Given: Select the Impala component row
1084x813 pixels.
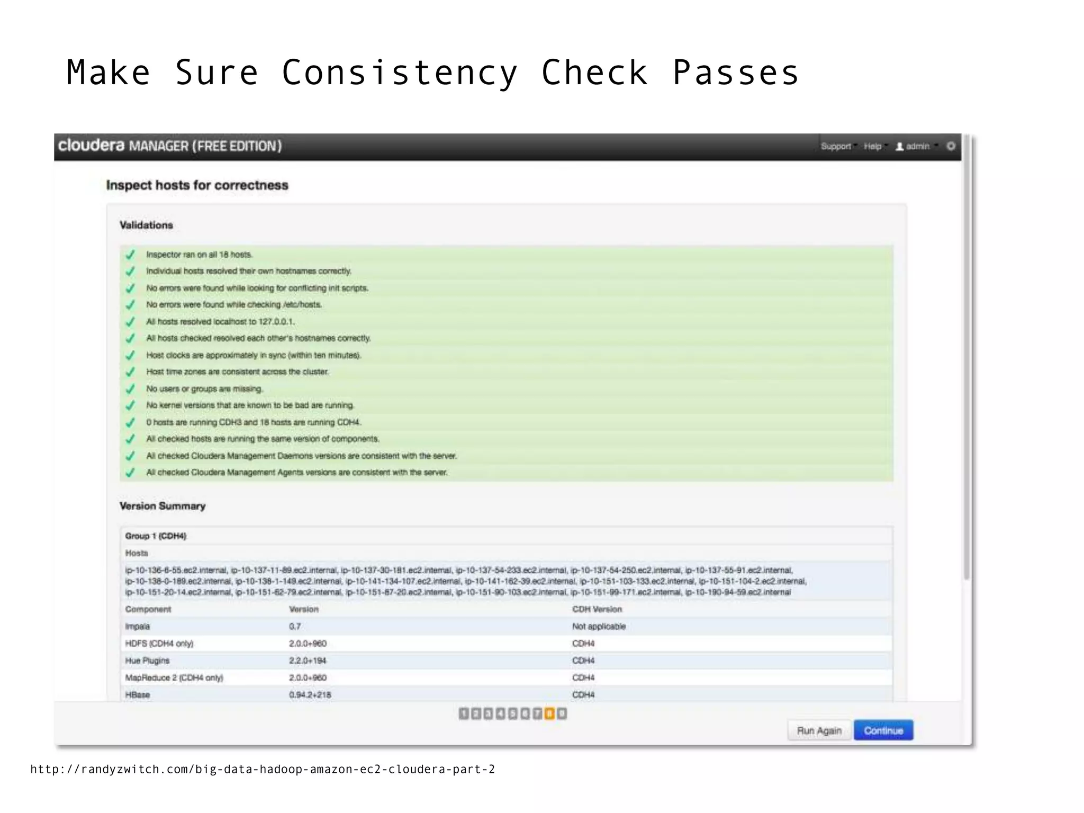Looking at the screenshot, I should point(507,626).
